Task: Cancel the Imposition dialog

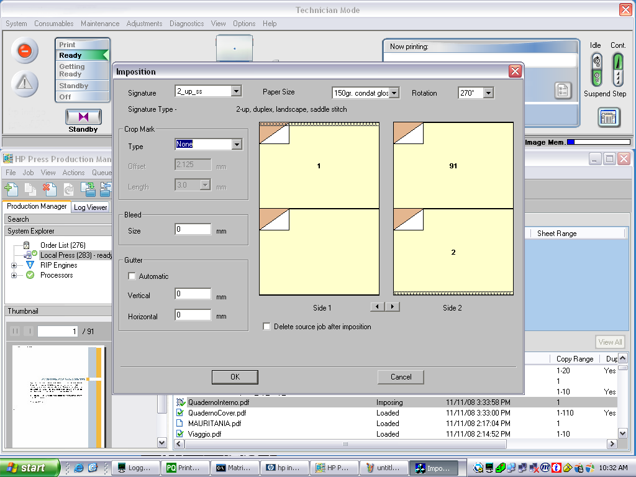Action: 401,377
